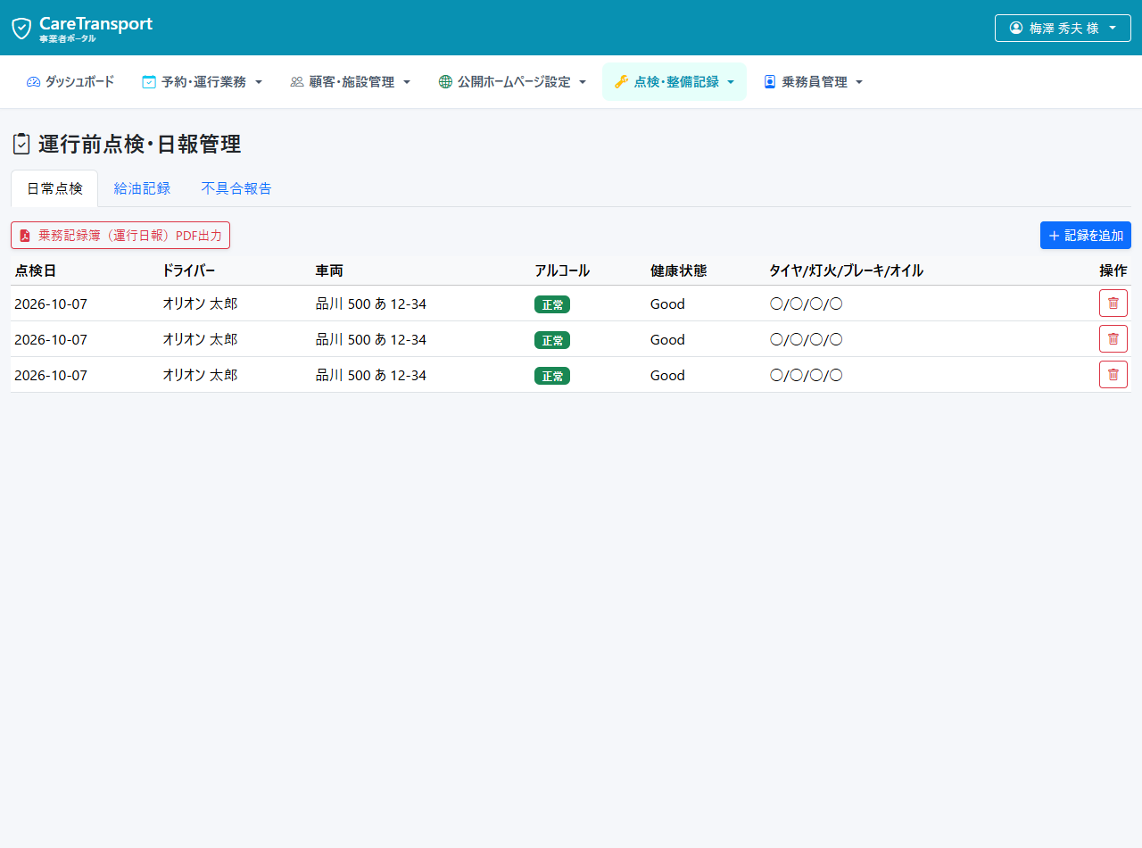
Task: Click the 正常 badge in the first row
Action: pyautogui.click(x=552, y=304)
